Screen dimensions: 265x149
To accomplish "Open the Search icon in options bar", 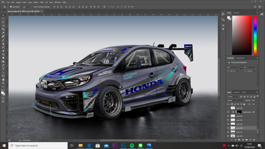I will [255, 7].
